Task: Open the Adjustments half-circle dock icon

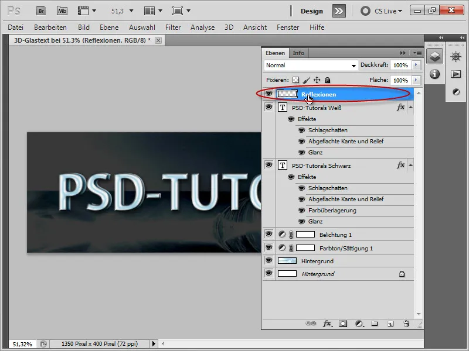Action: (456, 92)
